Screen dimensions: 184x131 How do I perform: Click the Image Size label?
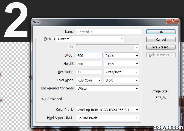point(160,91)
